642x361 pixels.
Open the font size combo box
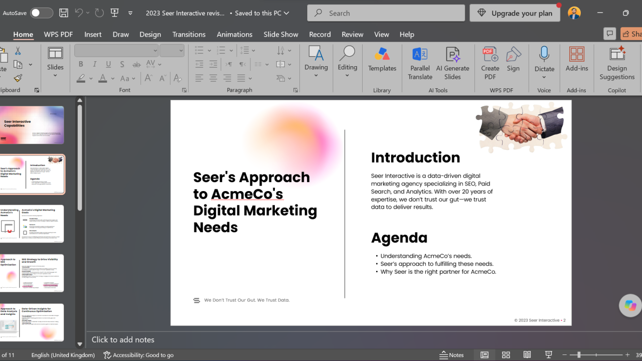pos(173,51)
